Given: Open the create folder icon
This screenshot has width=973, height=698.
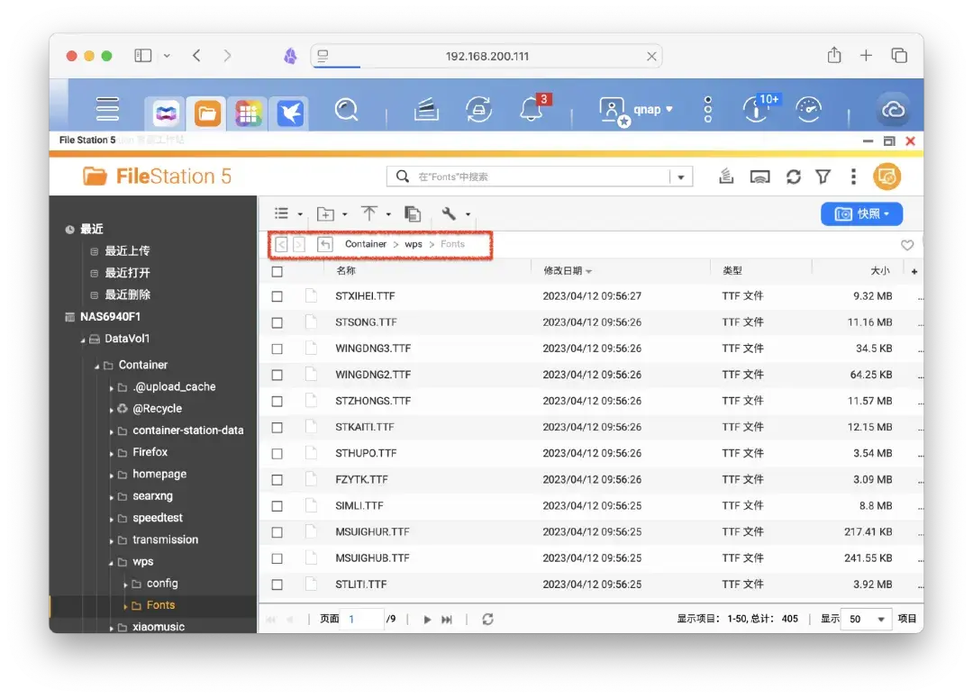Looking at the screenshot, I should click(326, 213).
